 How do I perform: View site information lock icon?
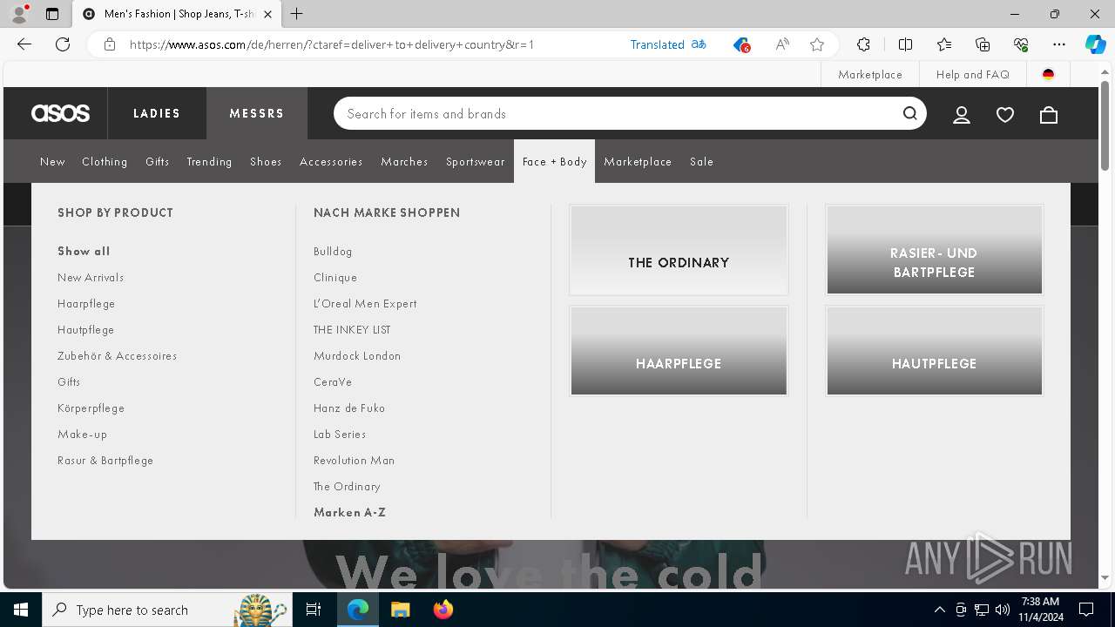pos(110,44)
